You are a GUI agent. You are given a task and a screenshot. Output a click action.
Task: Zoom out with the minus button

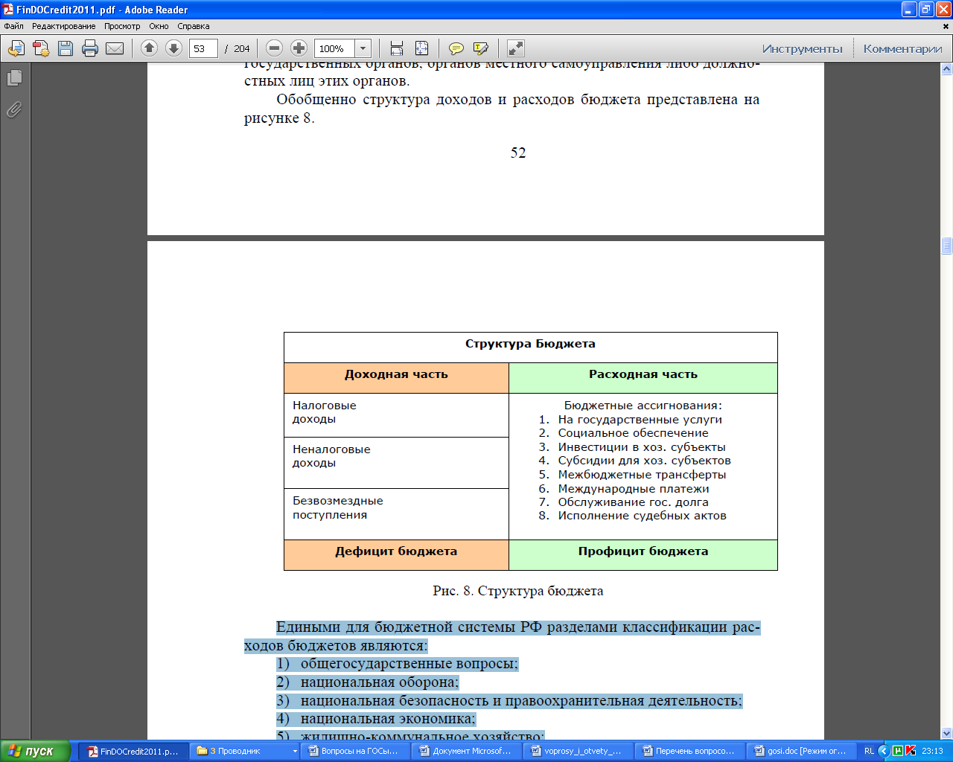(274, 48)
